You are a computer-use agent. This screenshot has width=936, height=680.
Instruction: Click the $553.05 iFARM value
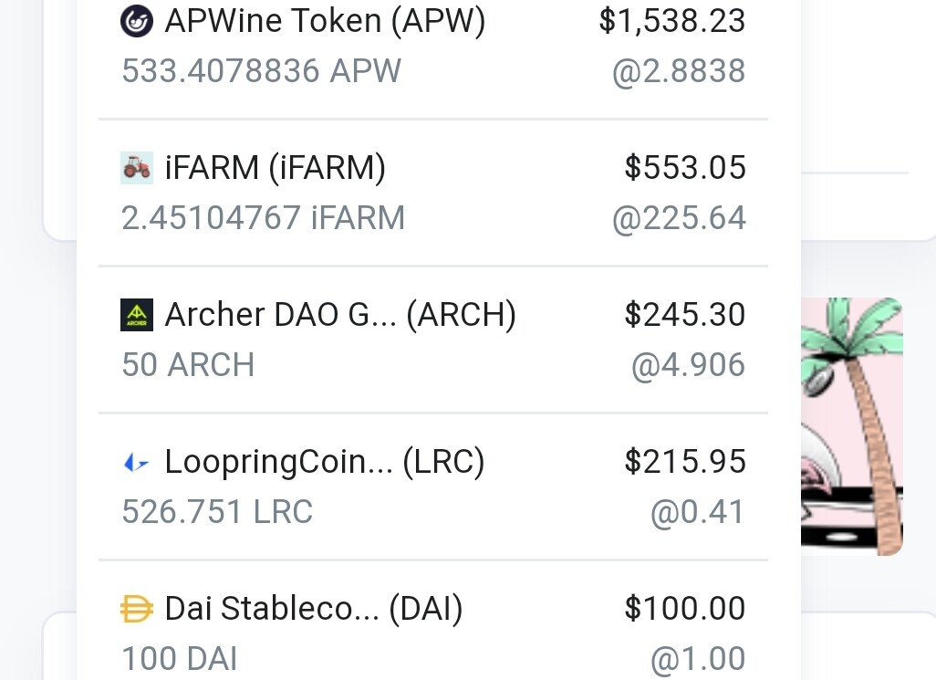(x=685, y=168)
